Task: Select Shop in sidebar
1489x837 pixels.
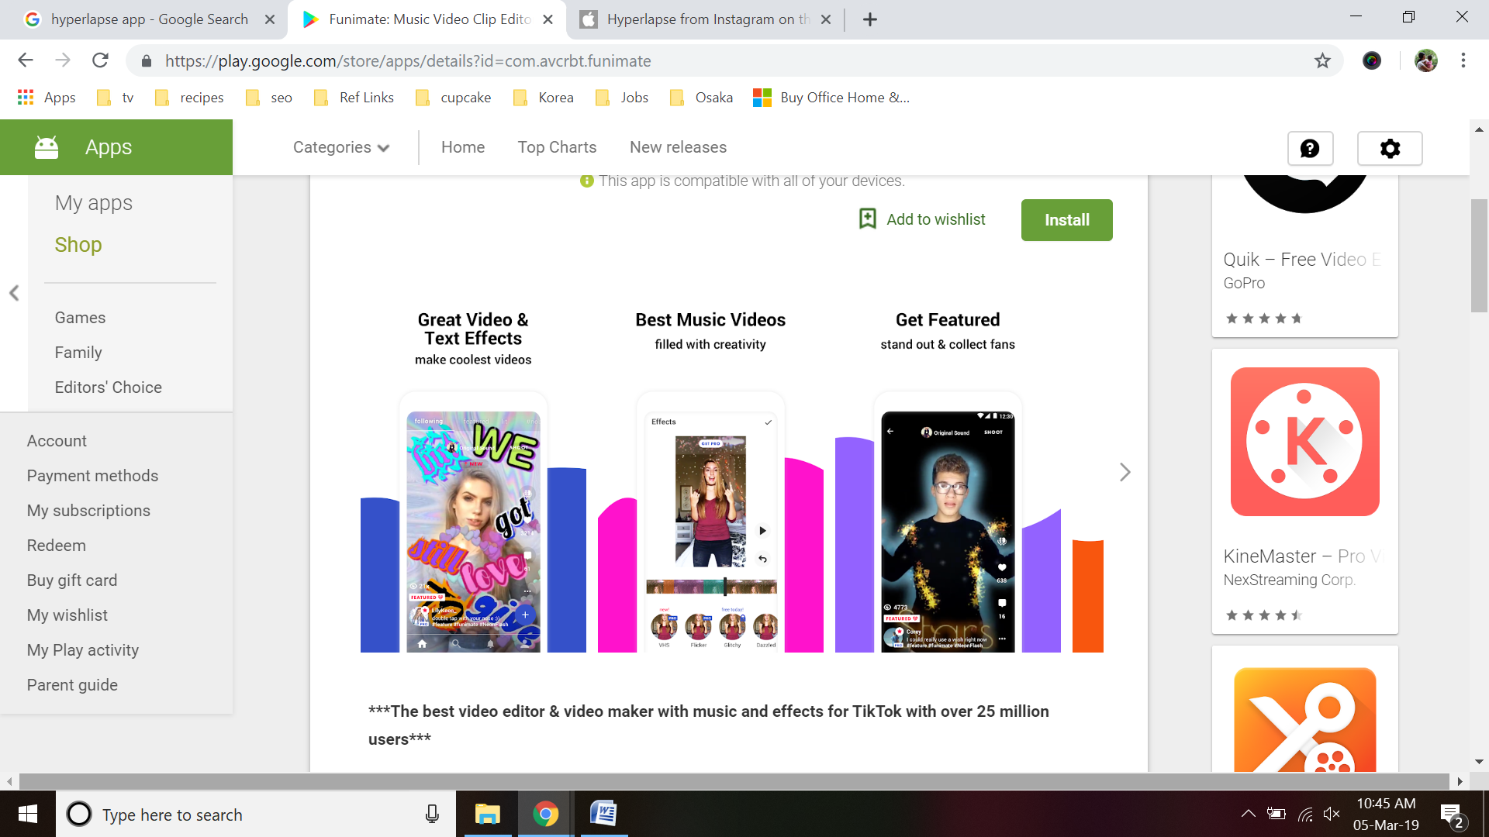Action: [x=78, y=244]
